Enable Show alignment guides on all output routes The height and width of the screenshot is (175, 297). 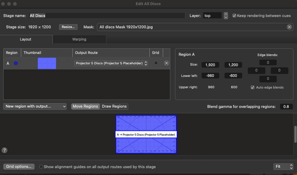[41, 167]
